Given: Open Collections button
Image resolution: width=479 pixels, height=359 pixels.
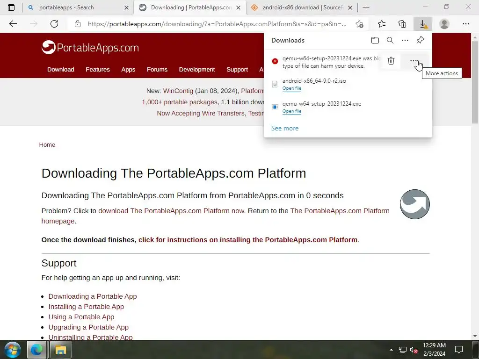Looking at the screenshot, I should click(x=402, y=24).
